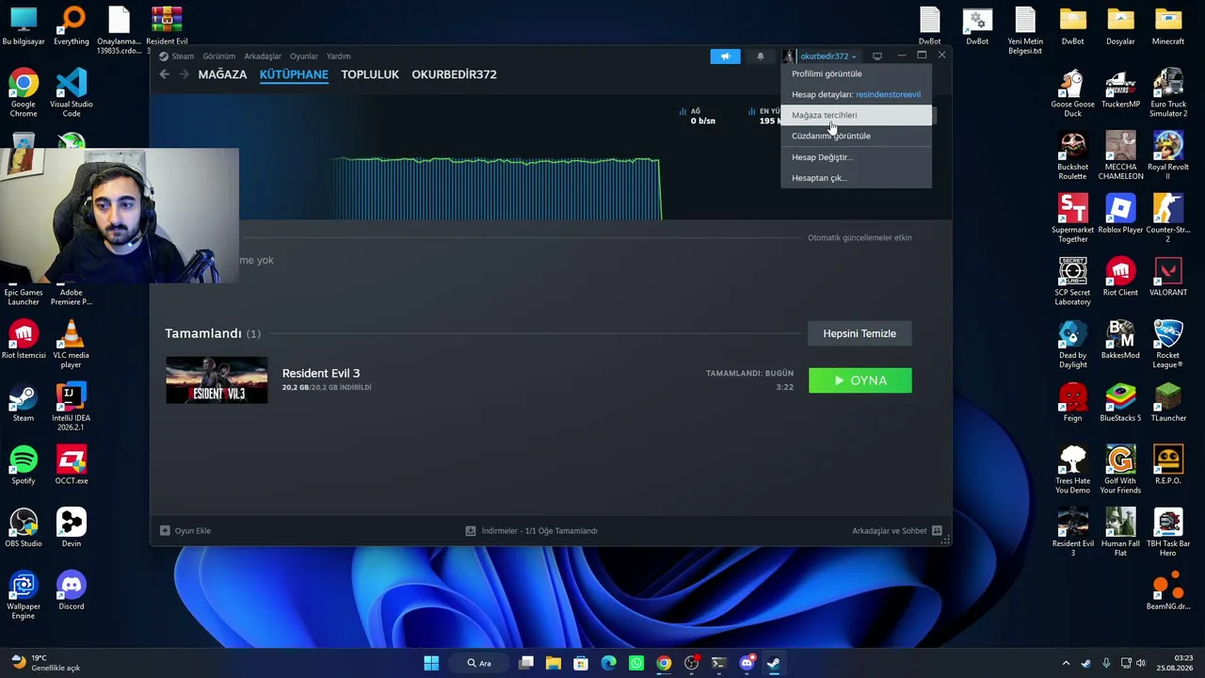Click Otomatik güncellemeler etkin text
Image resolution: width=1205 pixels, height=678 pixels.
coord(860,237)
